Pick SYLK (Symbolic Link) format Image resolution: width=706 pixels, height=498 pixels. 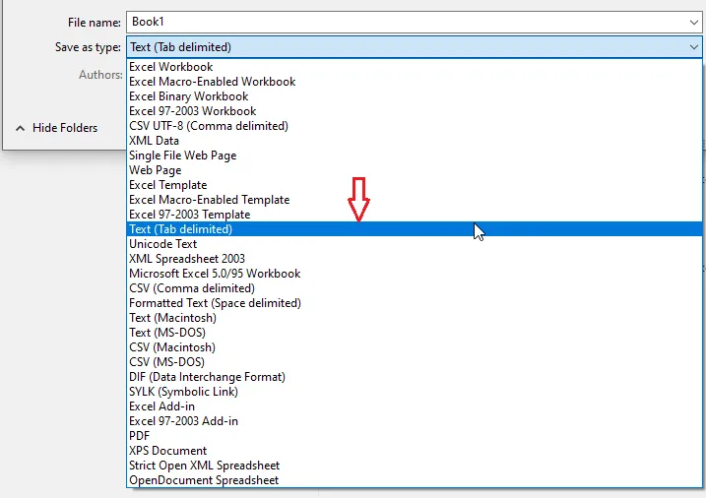415,392
